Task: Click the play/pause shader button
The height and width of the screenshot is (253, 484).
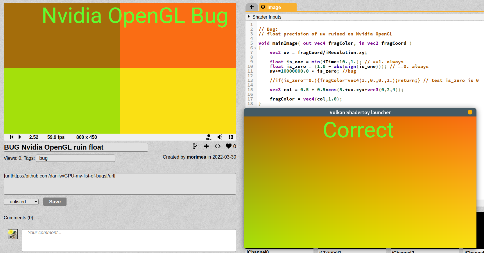Action: click(x=20, y=137)
